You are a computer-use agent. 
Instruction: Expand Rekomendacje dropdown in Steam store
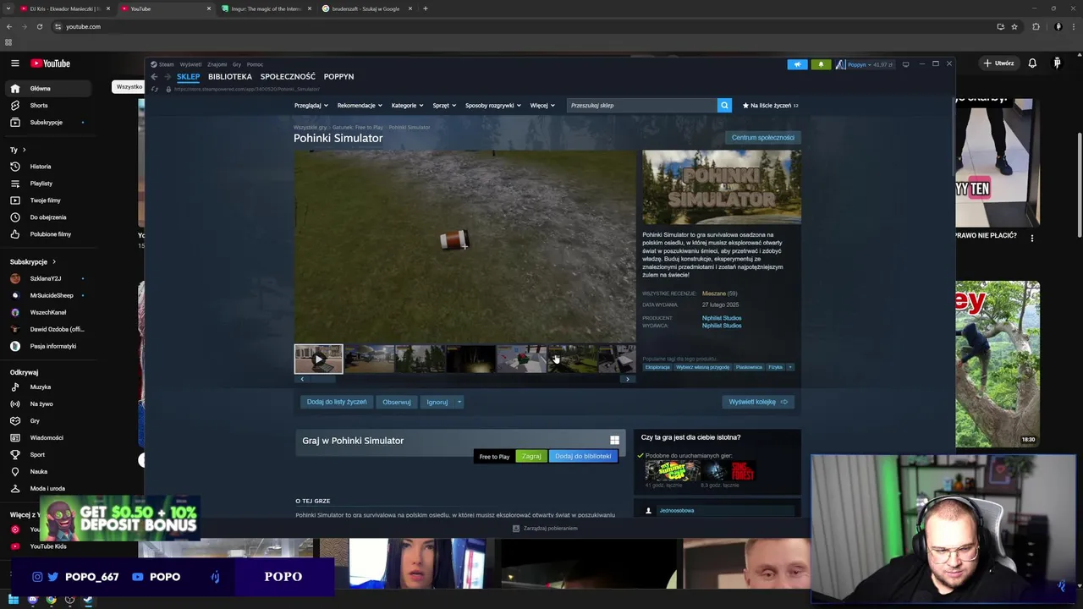360,106
